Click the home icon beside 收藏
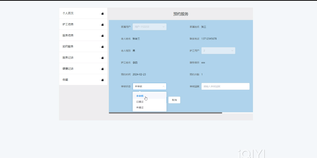The height and width of the screenshot is (158, 317). (x=102, y=80)
